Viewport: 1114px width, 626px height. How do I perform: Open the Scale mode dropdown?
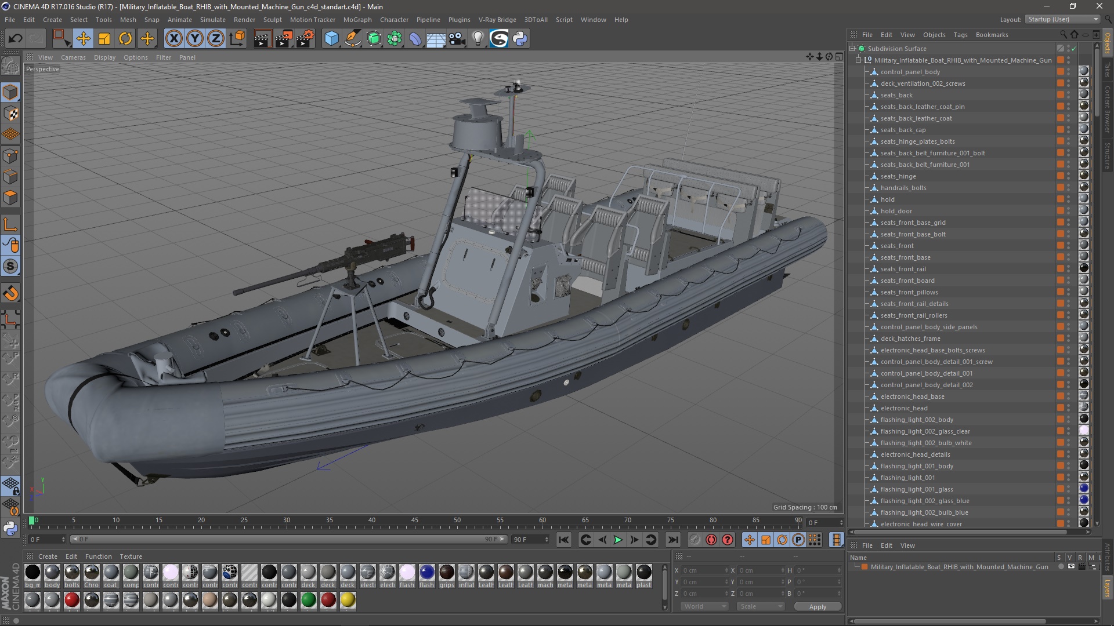tap(761, 606)
